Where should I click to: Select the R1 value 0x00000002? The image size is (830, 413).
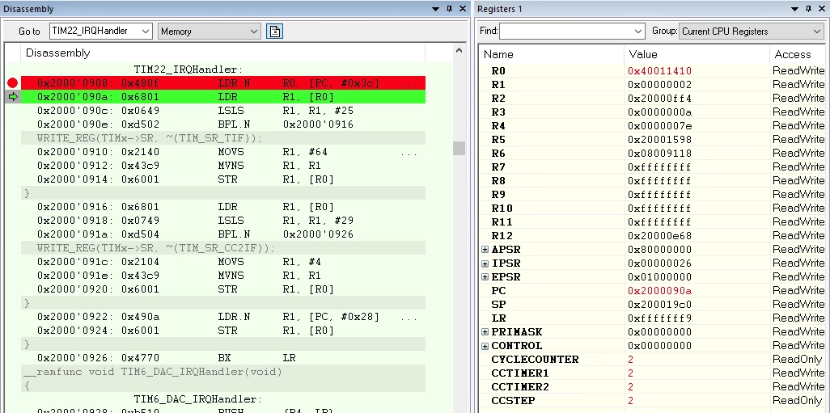pyautogui.click(x=659, y=84)
